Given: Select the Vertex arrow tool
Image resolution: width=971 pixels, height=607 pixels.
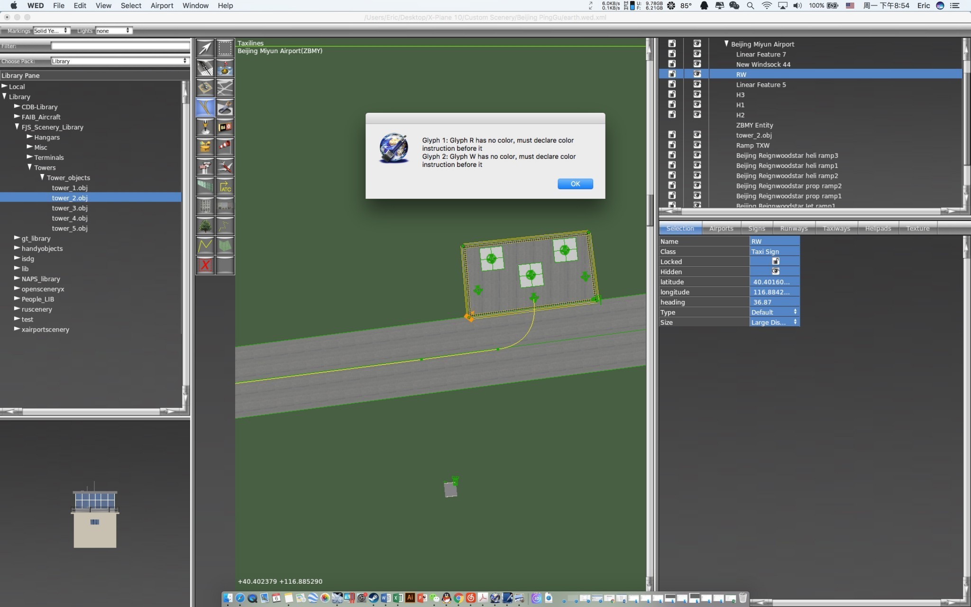Looking at the screenshot, I should click(205, 48).
